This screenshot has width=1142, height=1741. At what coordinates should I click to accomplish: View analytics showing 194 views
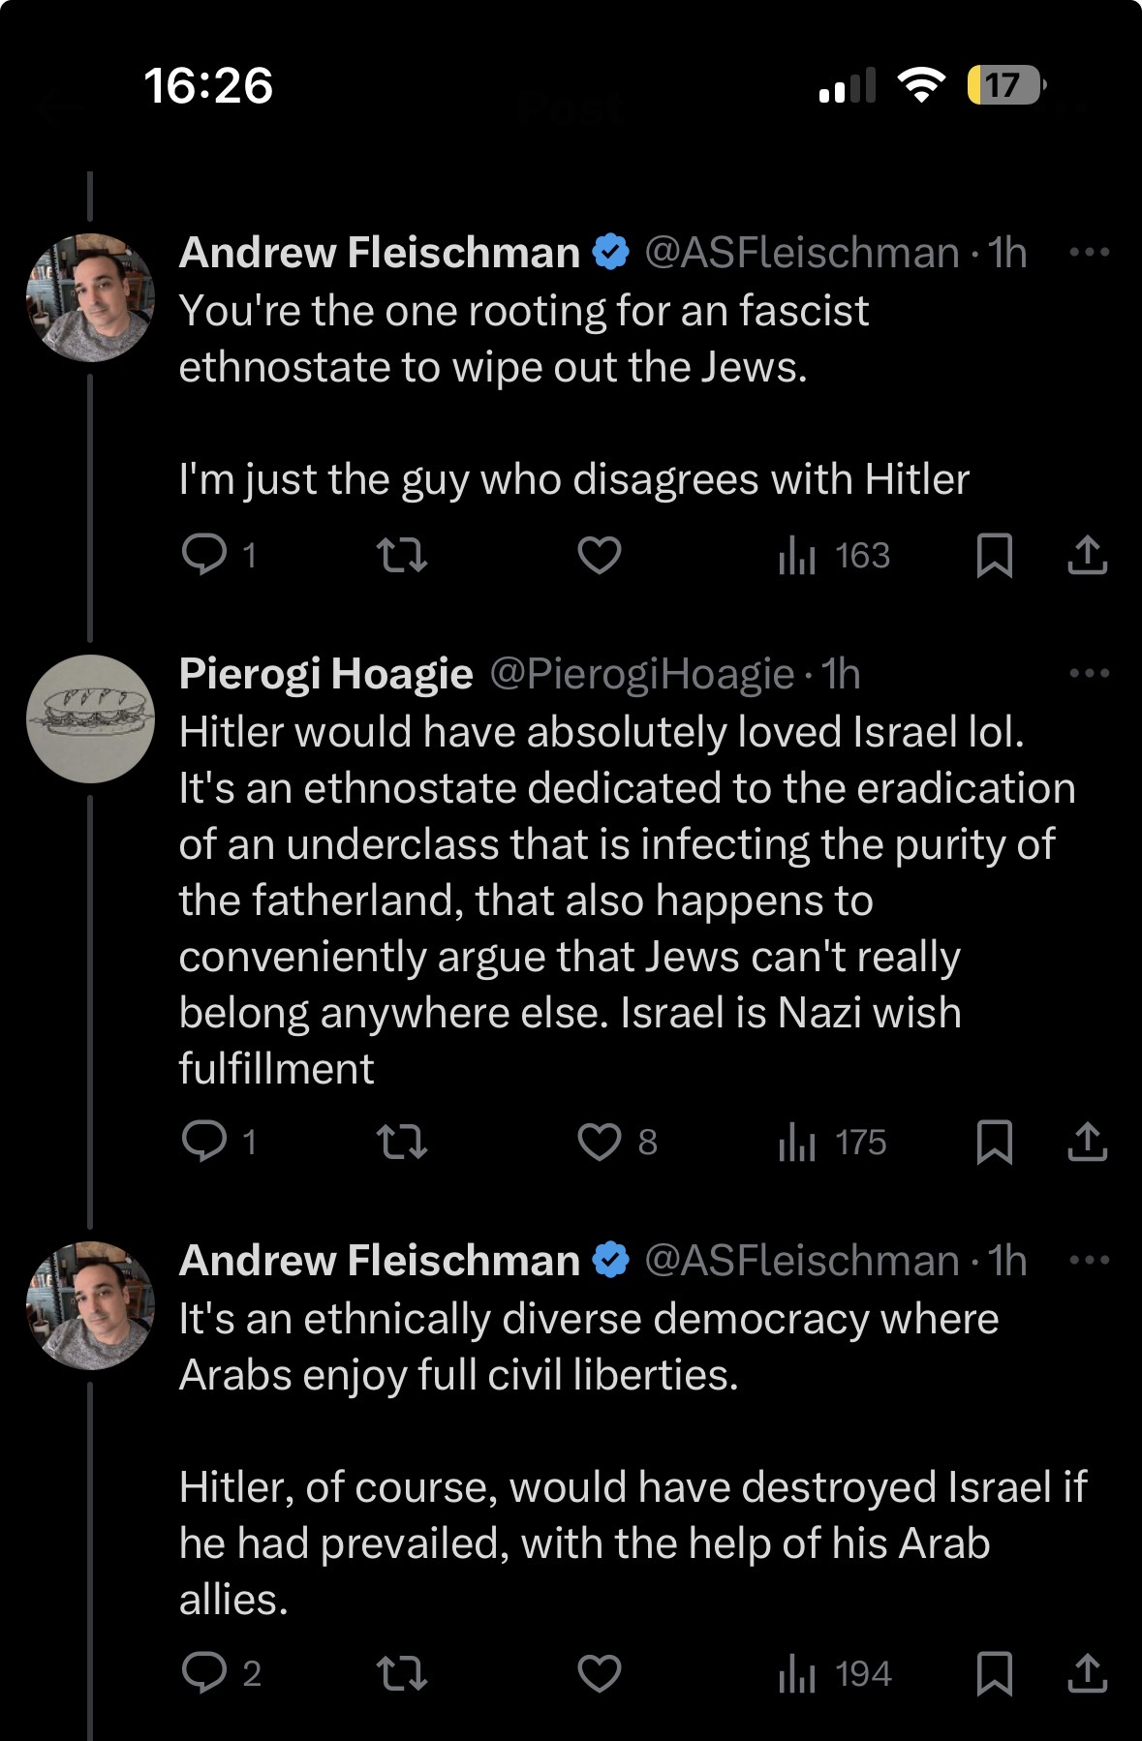pyautogui.click(x=835, y=1674)
